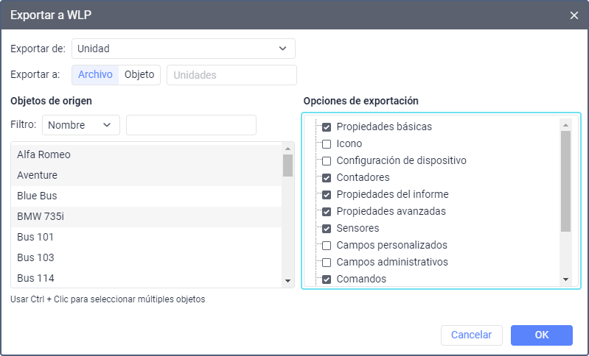Screen dimensions: 589x356
Task: Close the Exportar a WLP dialog
Action: 574,15
